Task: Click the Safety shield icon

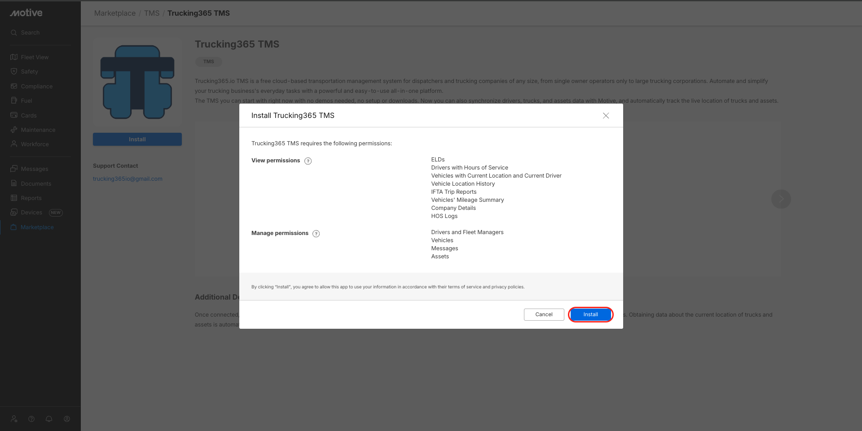Action: pos(14,71)
